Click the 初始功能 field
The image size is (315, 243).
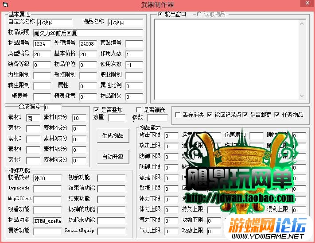click(x=111, y=178)
